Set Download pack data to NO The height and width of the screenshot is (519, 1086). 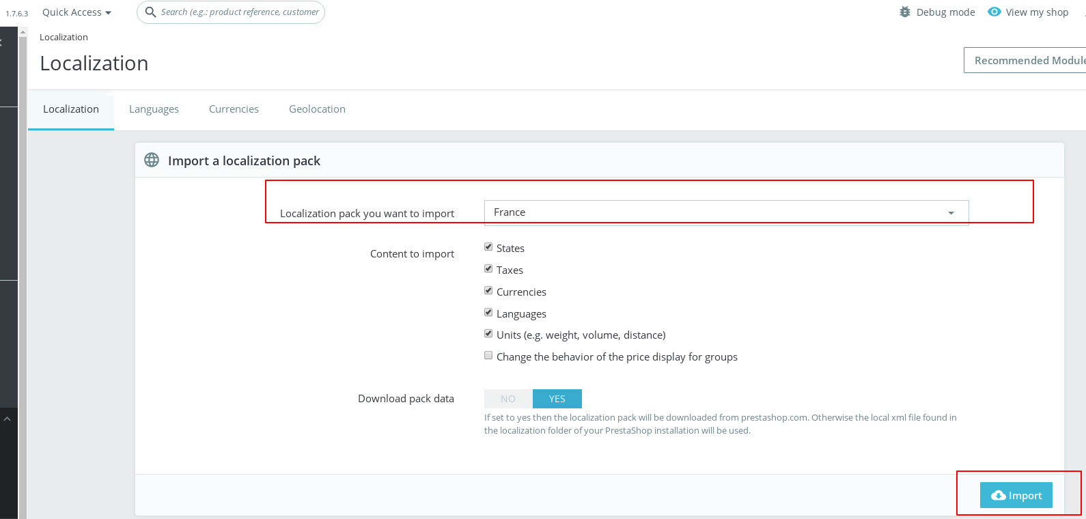tap(508, 399)
